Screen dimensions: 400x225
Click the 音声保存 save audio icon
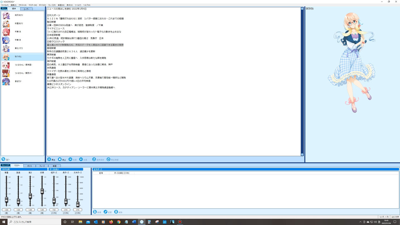(x=94, y=159)
